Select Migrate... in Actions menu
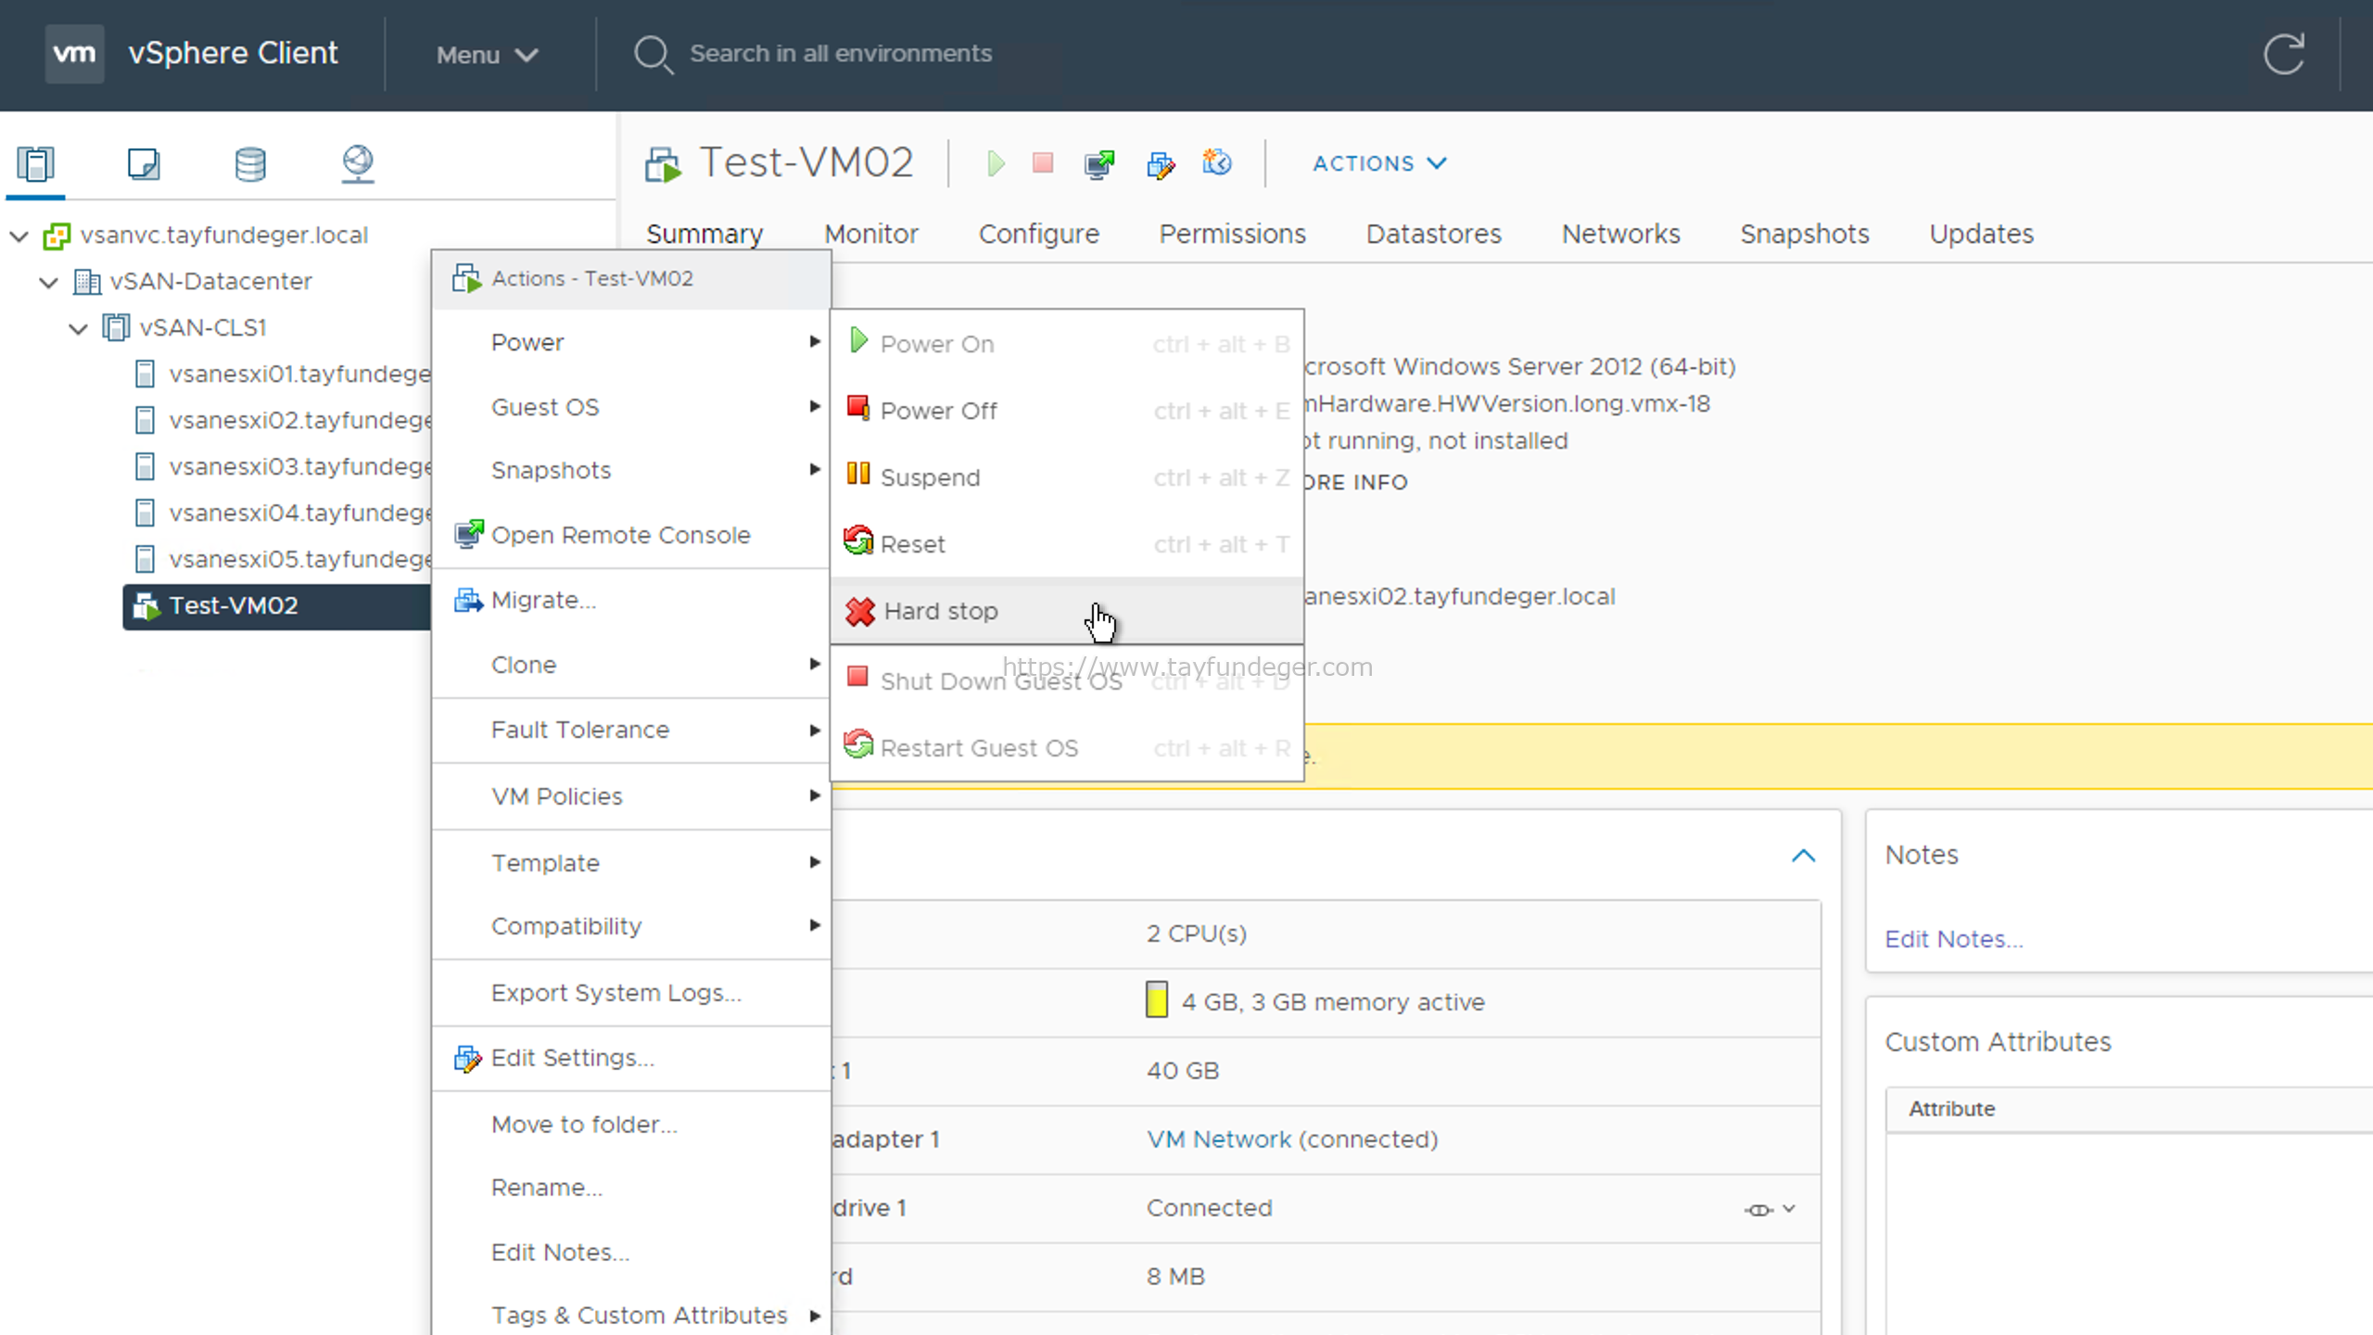This screenshot has width=2373, height=1335. (x=630, y=600)
